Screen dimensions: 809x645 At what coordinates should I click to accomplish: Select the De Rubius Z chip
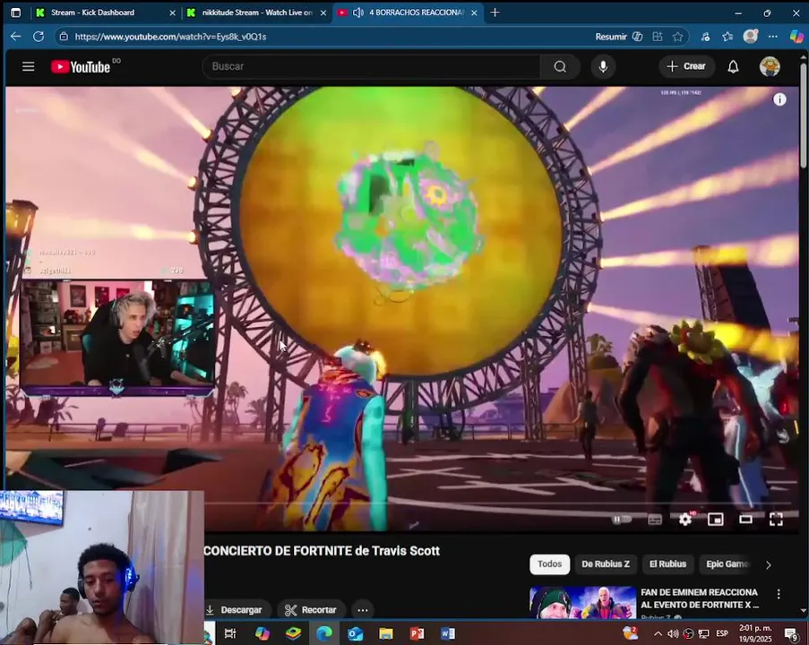pos(606,564)
